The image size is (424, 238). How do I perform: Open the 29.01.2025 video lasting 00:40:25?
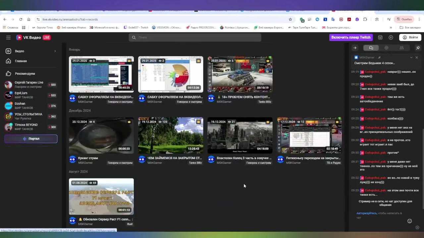tap(101, 74)
